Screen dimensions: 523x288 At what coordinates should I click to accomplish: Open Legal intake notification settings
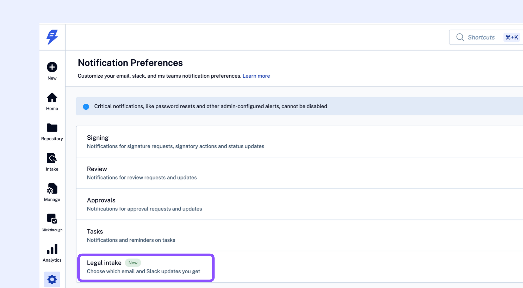300,267
